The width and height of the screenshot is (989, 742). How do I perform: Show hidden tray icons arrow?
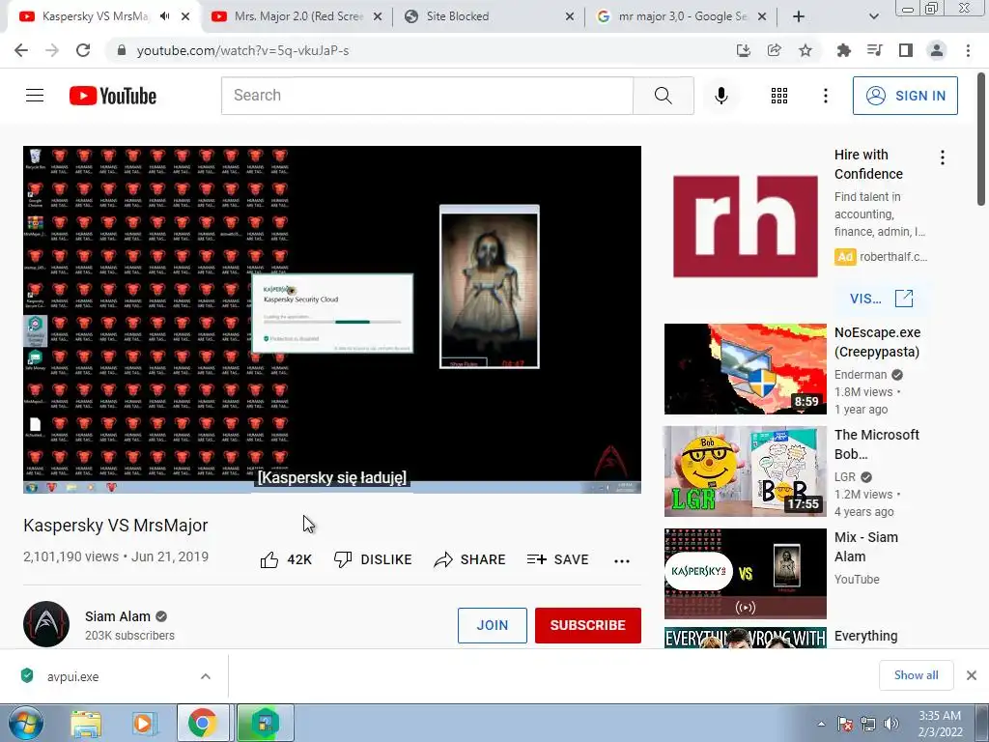click(x=821, y=724)
